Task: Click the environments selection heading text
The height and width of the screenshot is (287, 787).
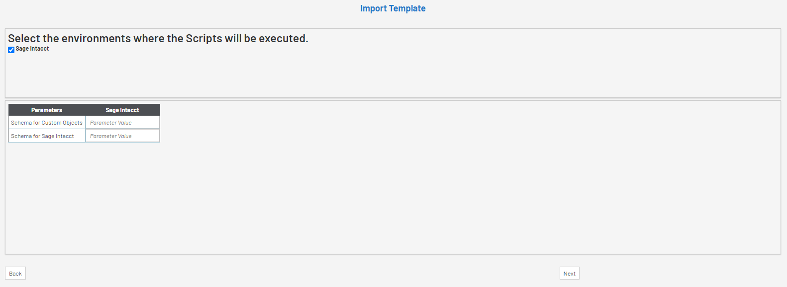Action: [x=158, y=38]
